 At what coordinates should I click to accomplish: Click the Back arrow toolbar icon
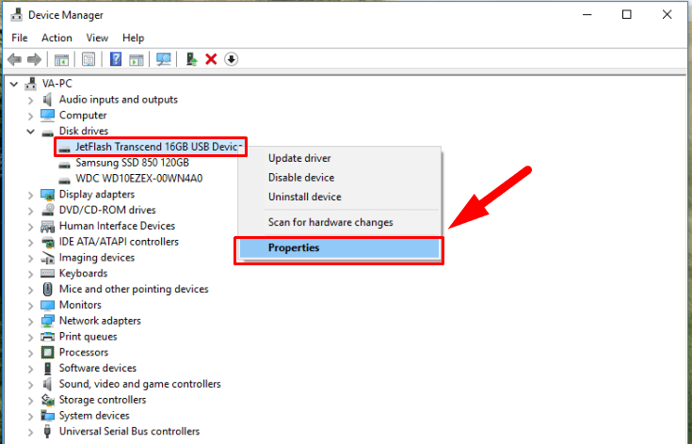pyautogui.click(x=14, y=59)
